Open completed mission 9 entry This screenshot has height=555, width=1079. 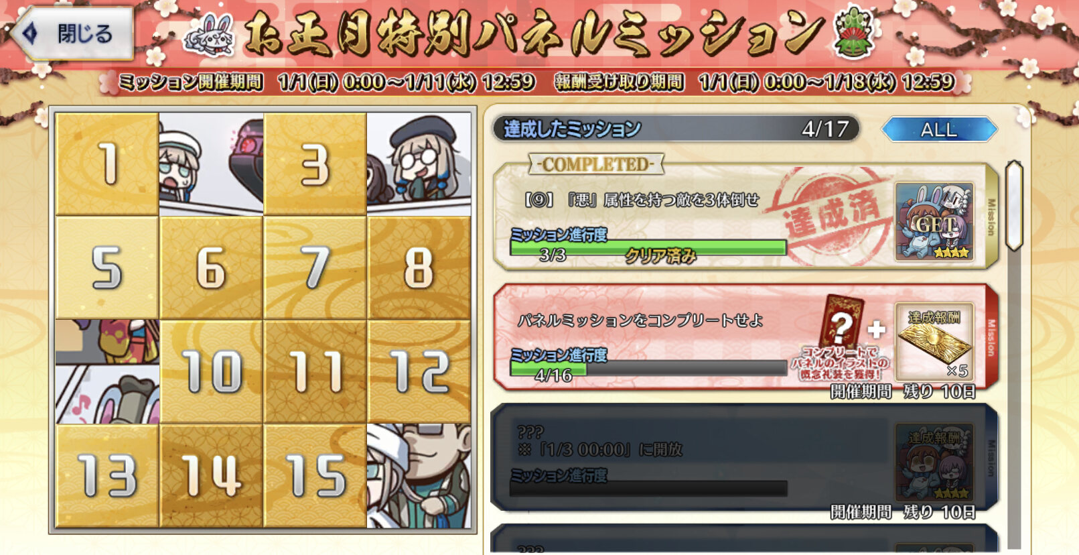pyautogui.click(x=745, y=217)
